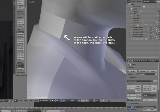Click the World globe icon in outliner
Viewport: 160px width, 112px height.
[x=132, y=9]
